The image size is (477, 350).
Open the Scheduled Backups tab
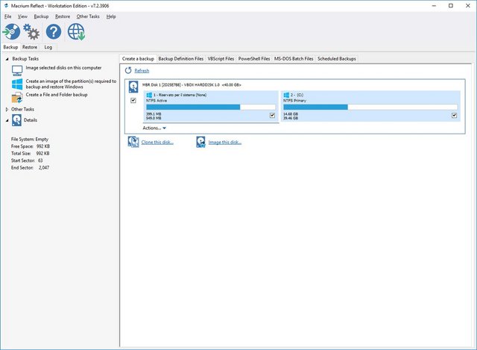[337, 59]
